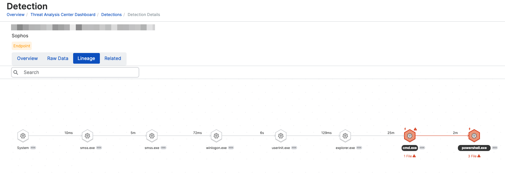Click the red cmd.exe process node
Image resolution: width=505 pixels, height=176 pixels.
click(x=410, y=136)
